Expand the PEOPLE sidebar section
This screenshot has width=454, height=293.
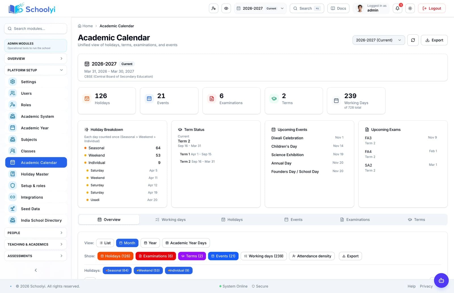35,233
